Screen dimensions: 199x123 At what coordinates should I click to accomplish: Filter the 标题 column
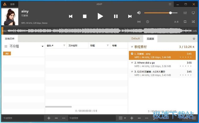click(108, 45)
